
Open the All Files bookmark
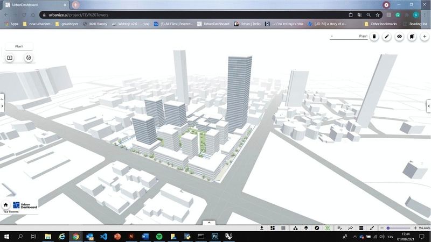coord(173,24)
